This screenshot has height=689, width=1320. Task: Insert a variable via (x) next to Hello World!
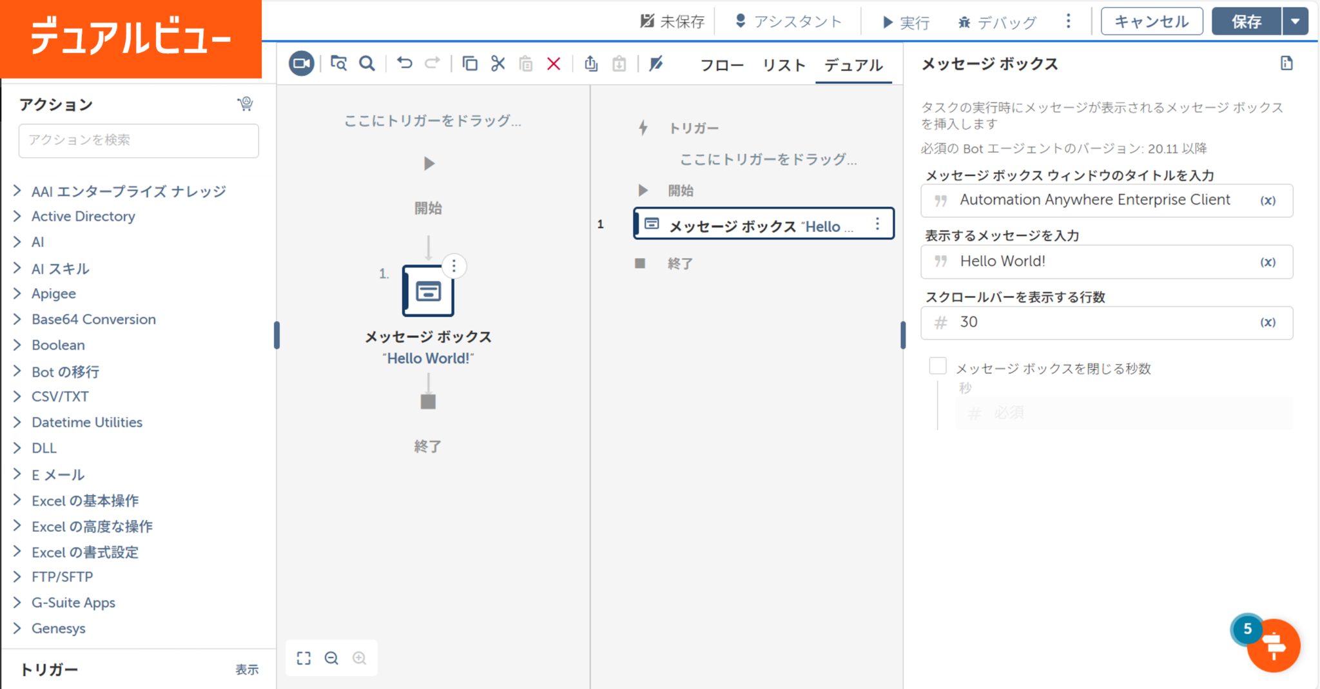(x=1268, y=262)
